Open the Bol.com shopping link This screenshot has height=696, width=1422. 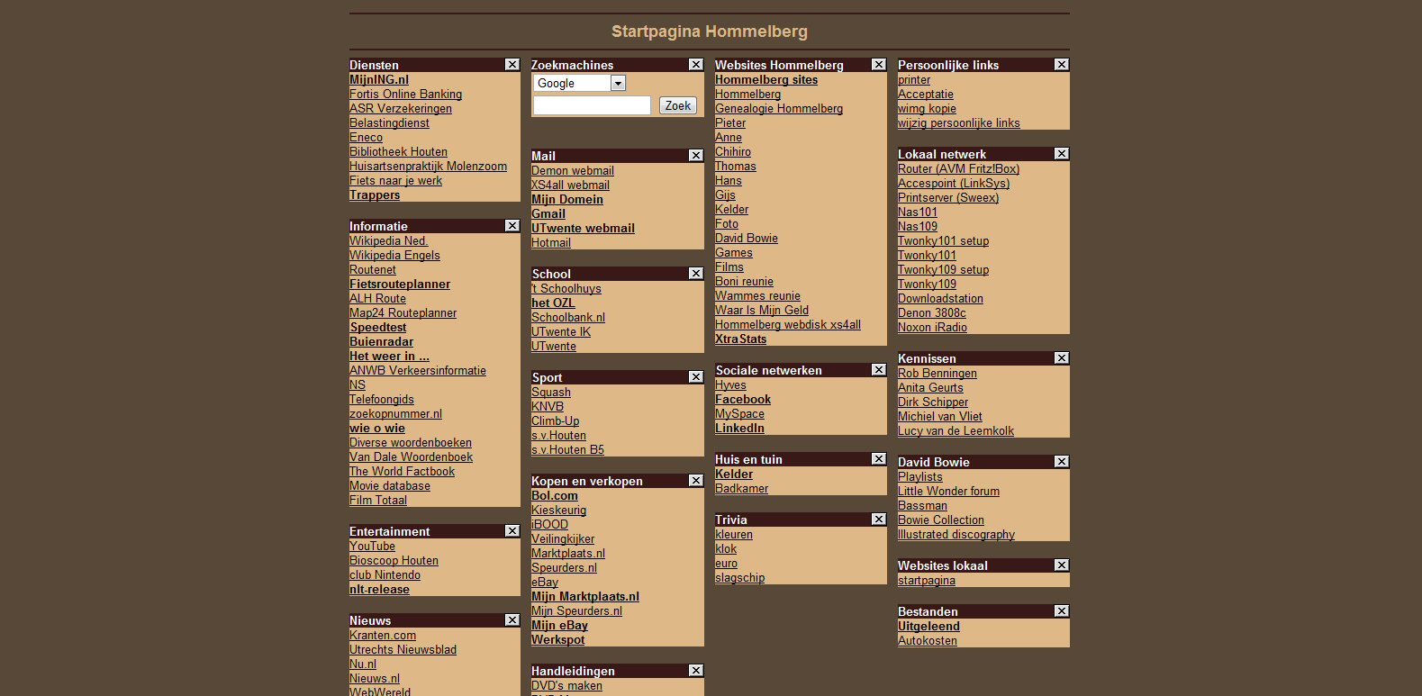click(x=555, y=496)
